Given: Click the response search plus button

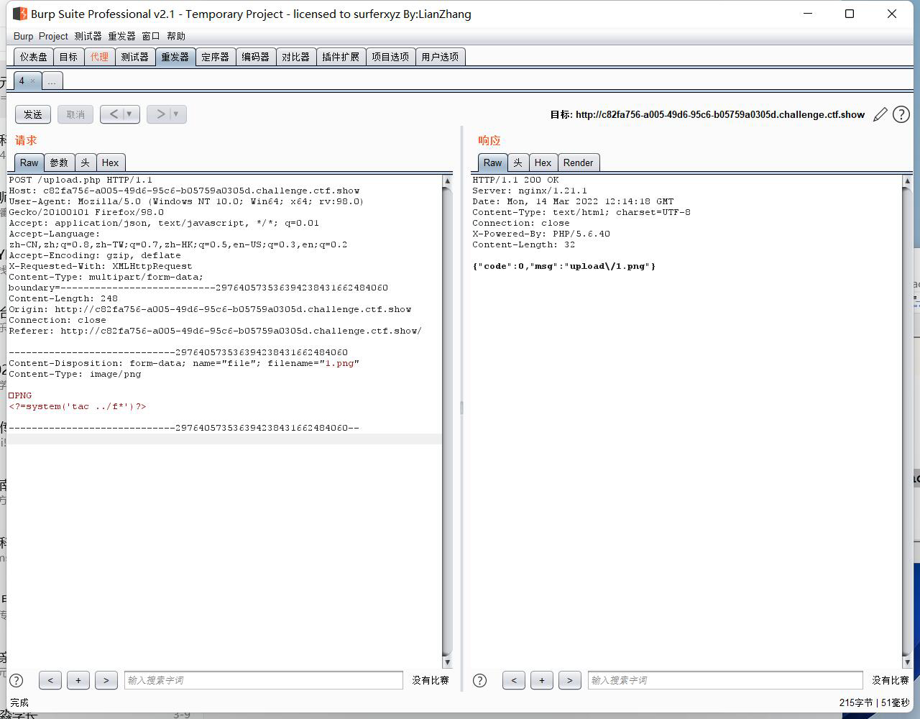Looking at the screenshot, I should (x=542, y=680).
